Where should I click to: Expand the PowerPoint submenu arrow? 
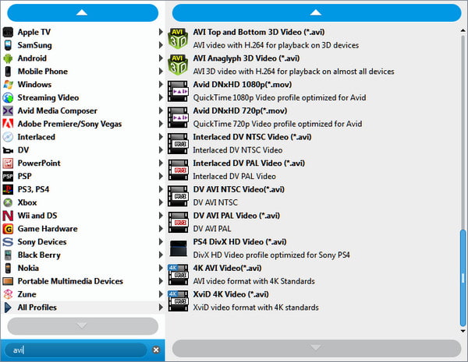[x=161, y=163]
